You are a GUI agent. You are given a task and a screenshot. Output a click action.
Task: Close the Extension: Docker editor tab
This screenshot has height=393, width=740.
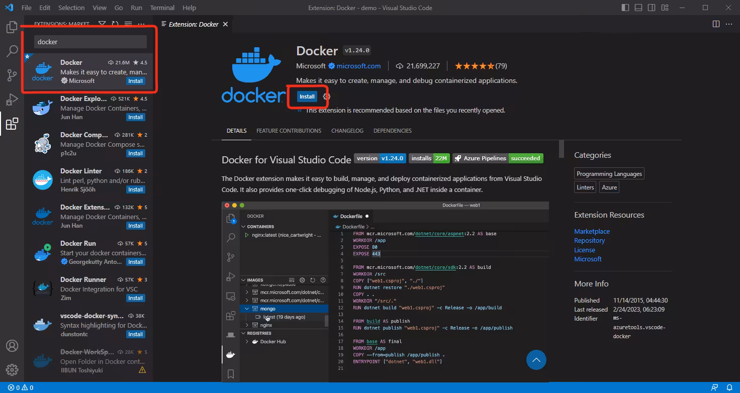tap(225, 24)
